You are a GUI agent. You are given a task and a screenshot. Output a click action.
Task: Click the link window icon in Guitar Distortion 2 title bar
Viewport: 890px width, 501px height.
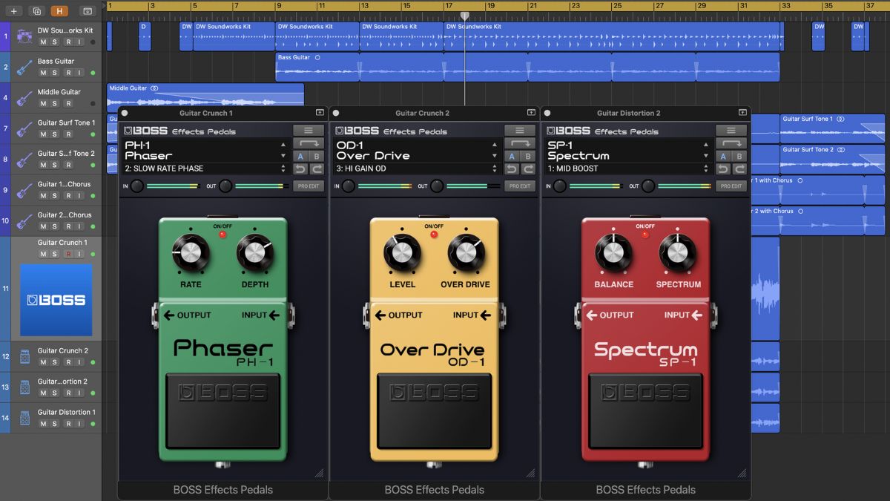click(742, 113)
